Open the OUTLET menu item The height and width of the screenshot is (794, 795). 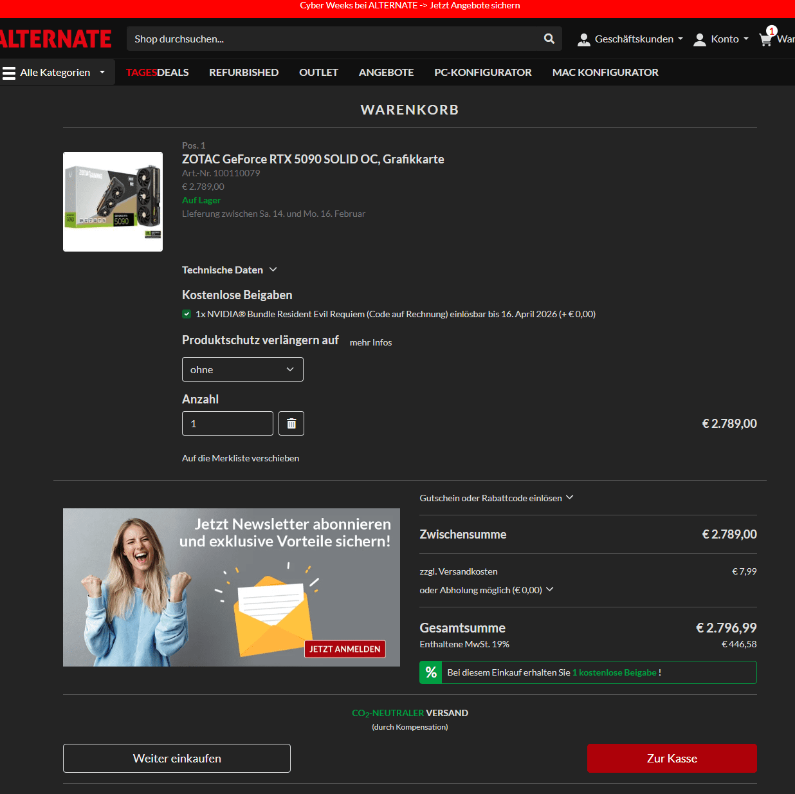point(318,72)
